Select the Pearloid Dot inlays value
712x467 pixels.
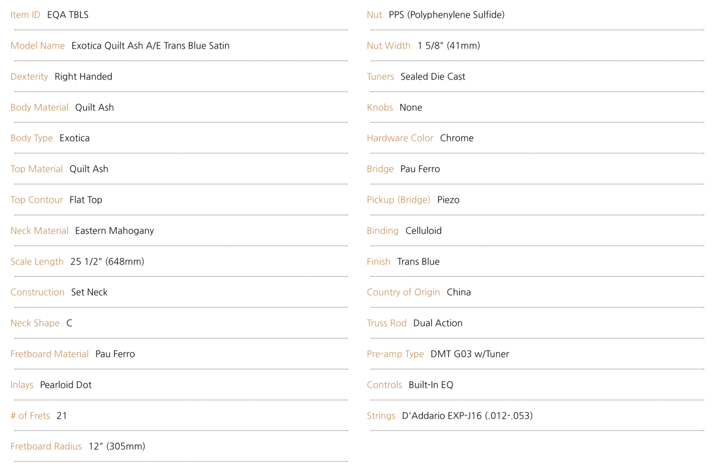click(66, 385)
